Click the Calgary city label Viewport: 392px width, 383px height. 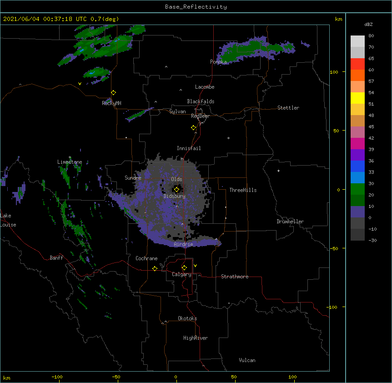[181, 274]
